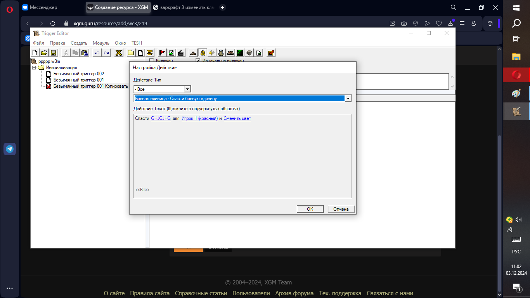The height and width of the screenshot is (298, 530).
Task: Open the Модуль menu
Action: [101, 43]
